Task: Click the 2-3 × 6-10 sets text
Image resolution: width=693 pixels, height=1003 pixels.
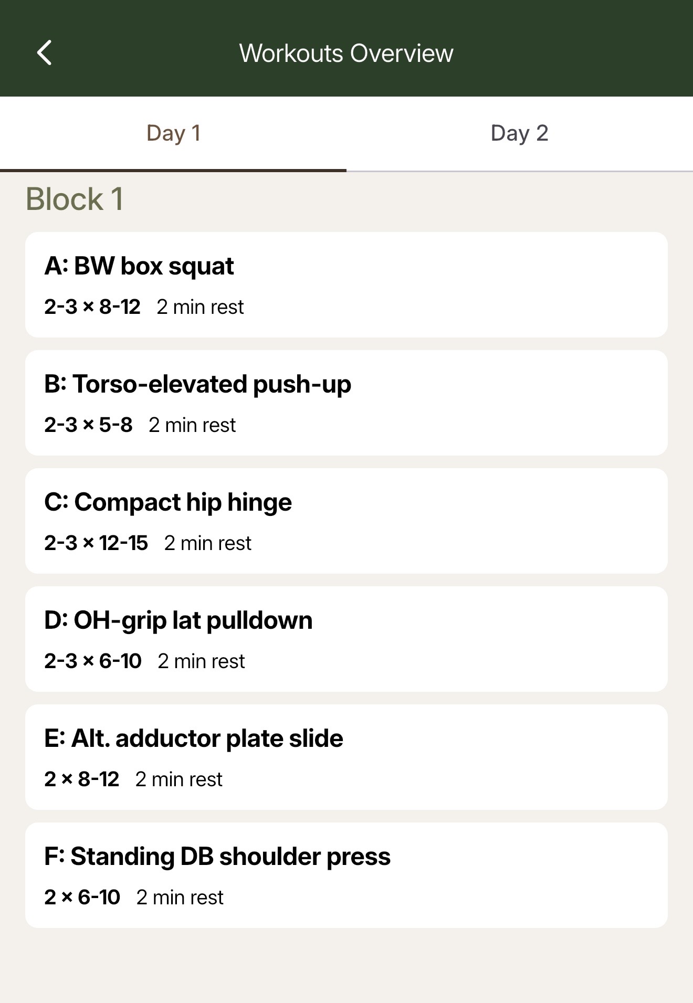Action: (x=93, y=661)
